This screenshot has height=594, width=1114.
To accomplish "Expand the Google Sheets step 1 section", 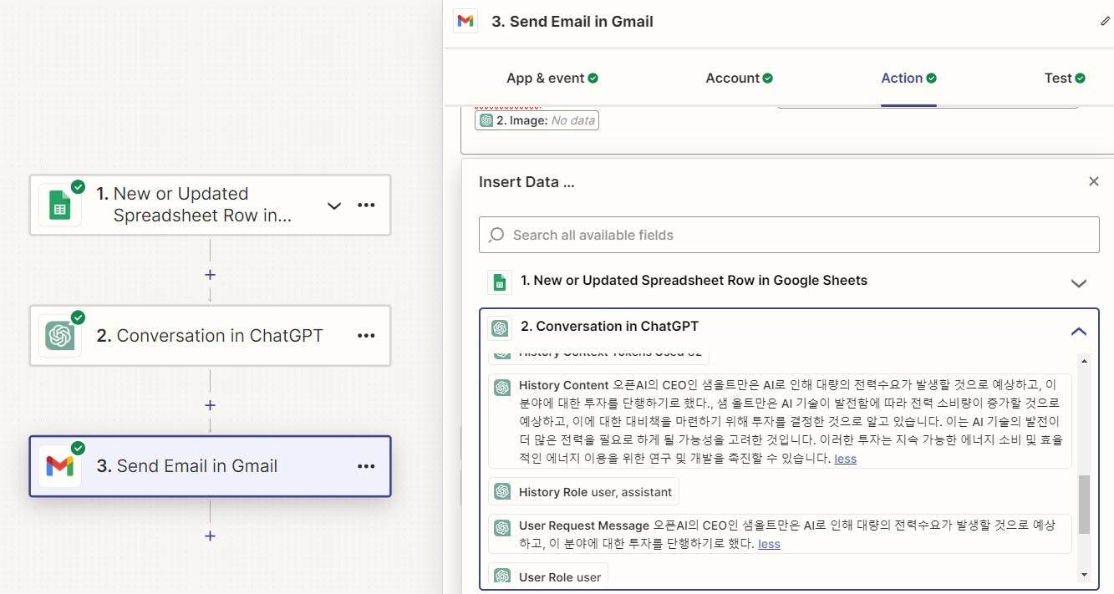I will click(1079, 283).
